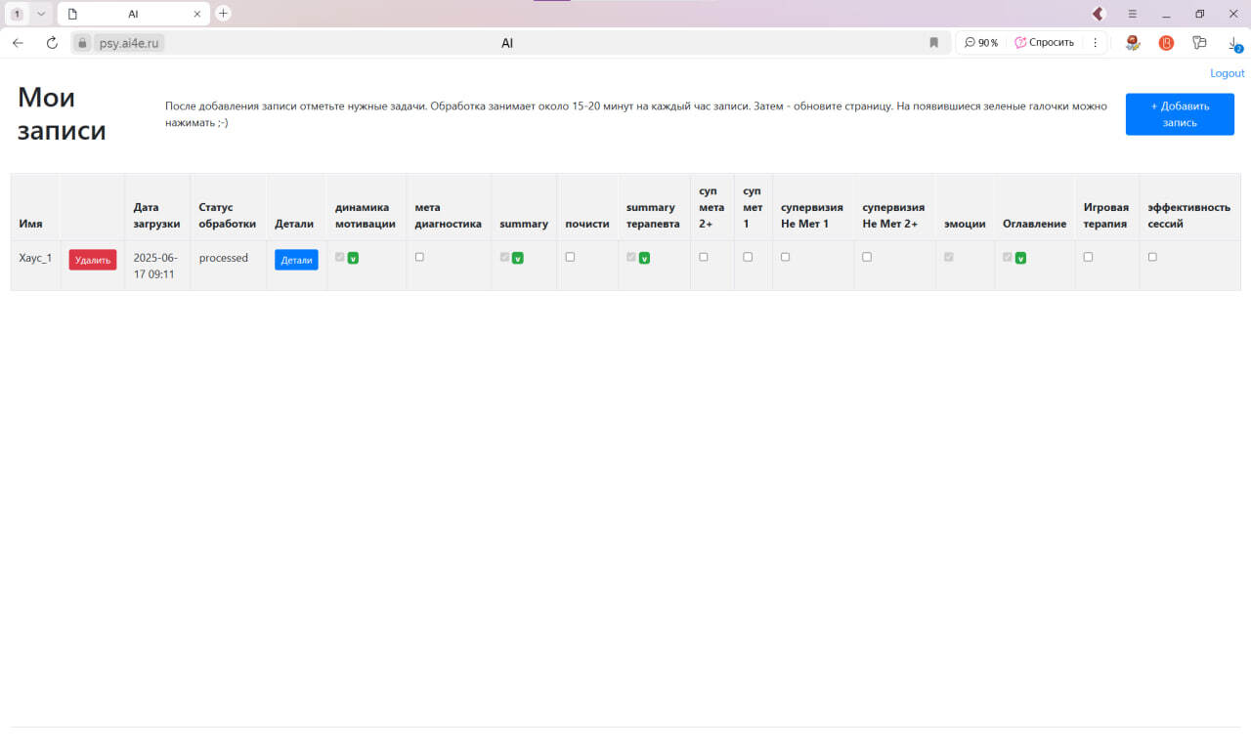Toggle the summary терапевта checkbox

(x=631, y=257)
